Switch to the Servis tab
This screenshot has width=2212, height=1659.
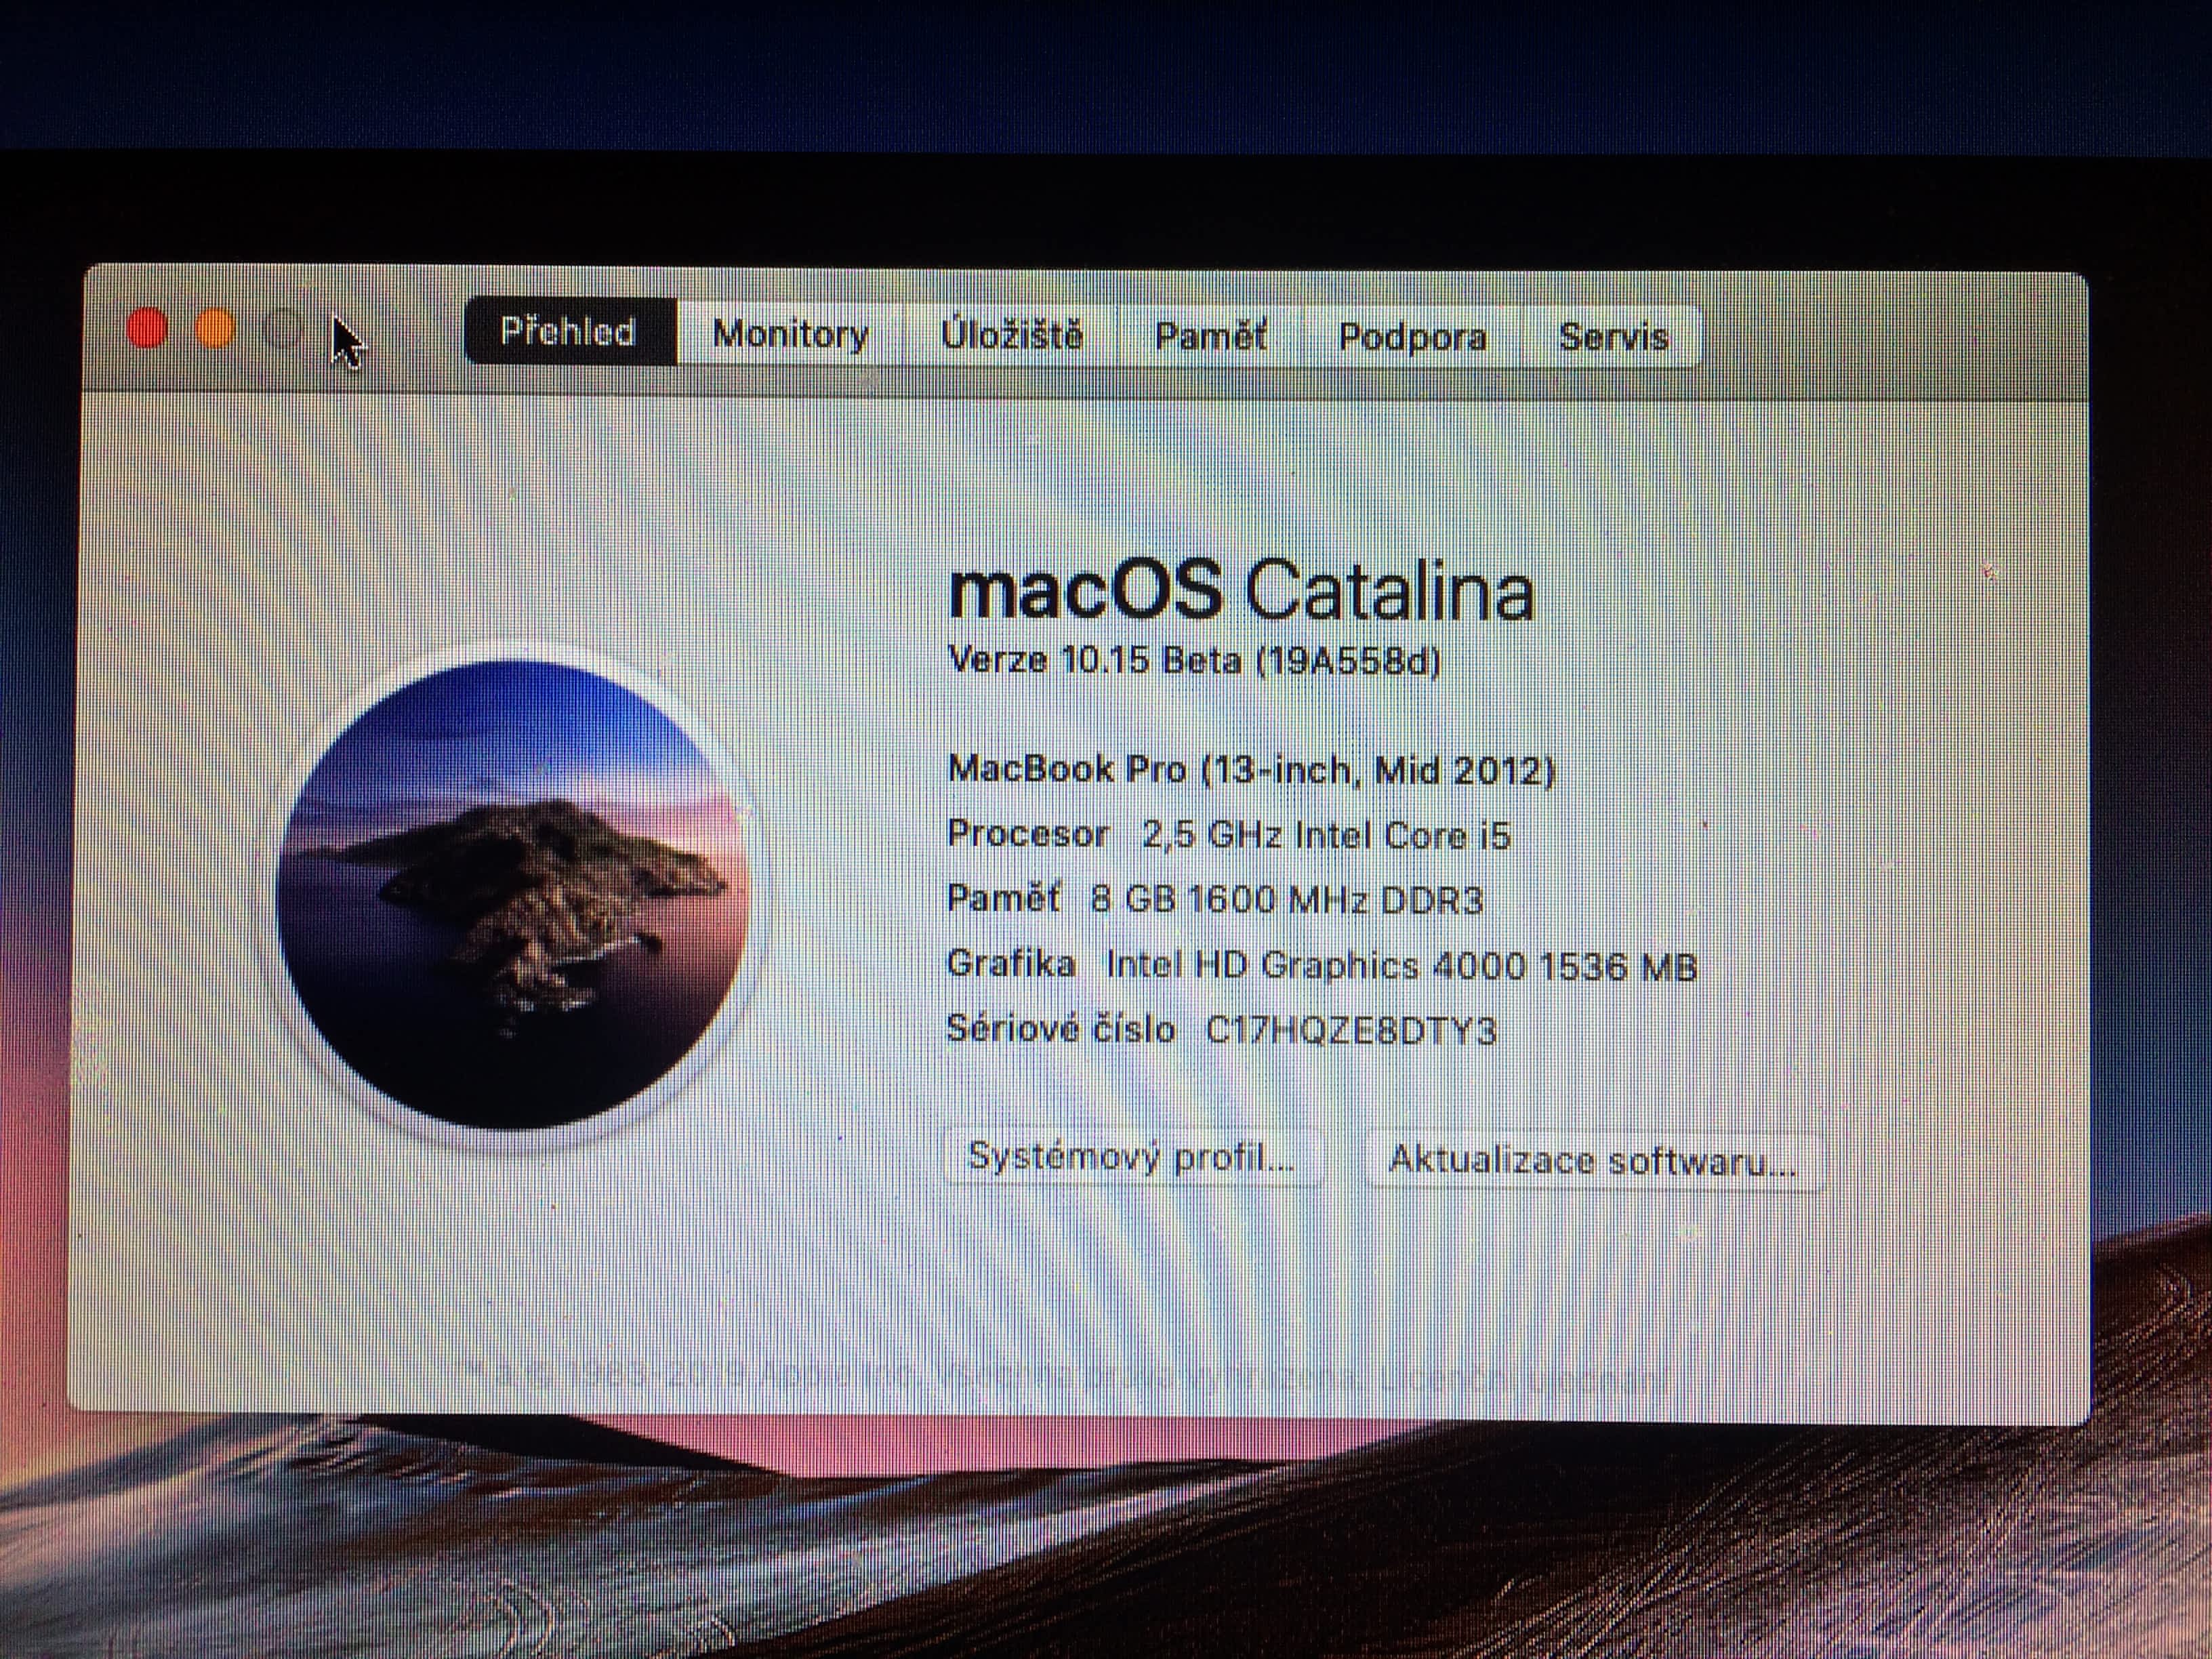pos(1613,337)
